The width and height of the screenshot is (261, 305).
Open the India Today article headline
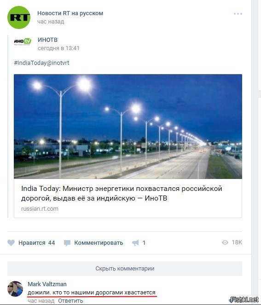tap(122, 193)
